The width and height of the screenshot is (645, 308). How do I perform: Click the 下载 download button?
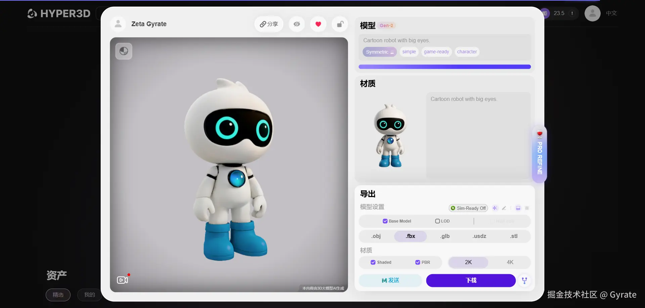pos(470,281)
